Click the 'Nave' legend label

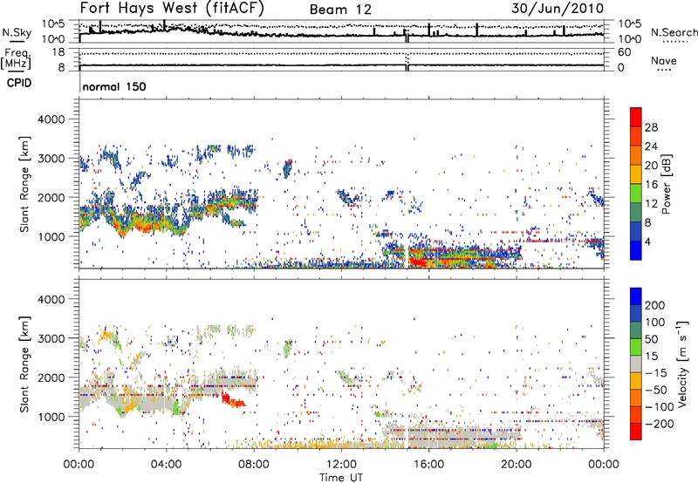tap(664, 61)
